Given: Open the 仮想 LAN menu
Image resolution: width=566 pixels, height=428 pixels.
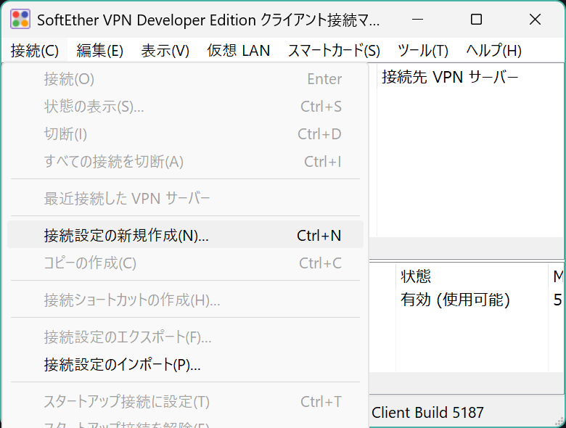Looking at the screenshot, I should pos(238,51).
